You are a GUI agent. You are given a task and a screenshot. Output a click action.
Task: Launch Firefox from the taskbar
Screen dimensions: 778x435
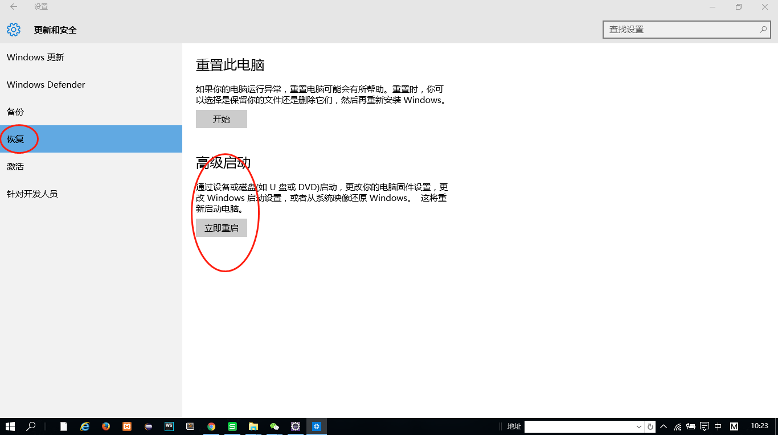(106, 426)
